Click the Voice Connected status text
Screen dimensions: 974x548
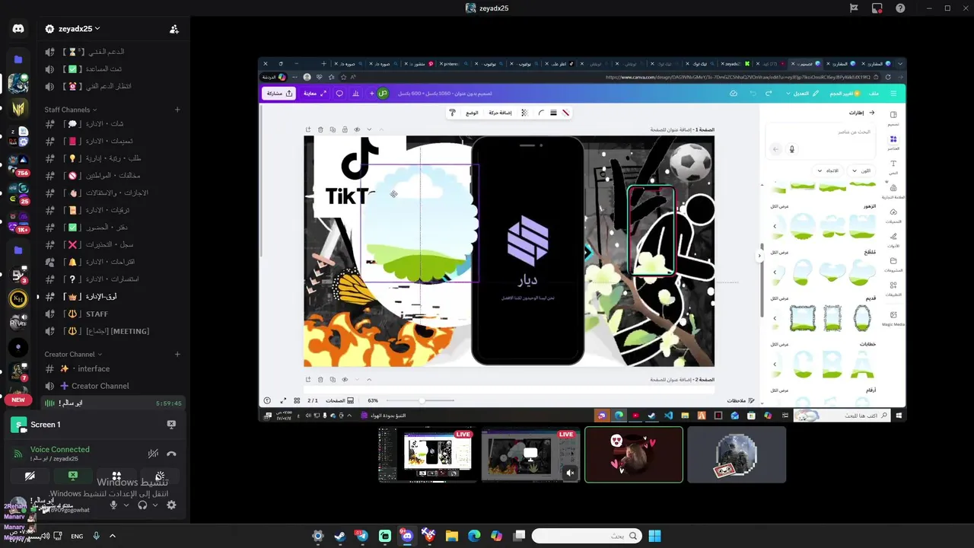59,450
